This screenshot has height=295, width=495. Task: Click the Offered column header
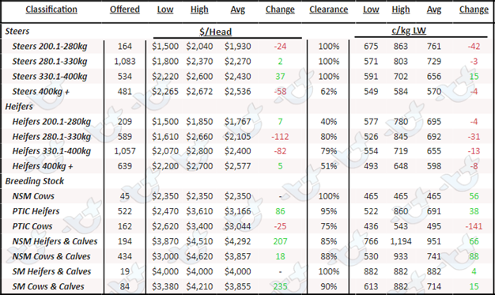[x=125, y=9]
